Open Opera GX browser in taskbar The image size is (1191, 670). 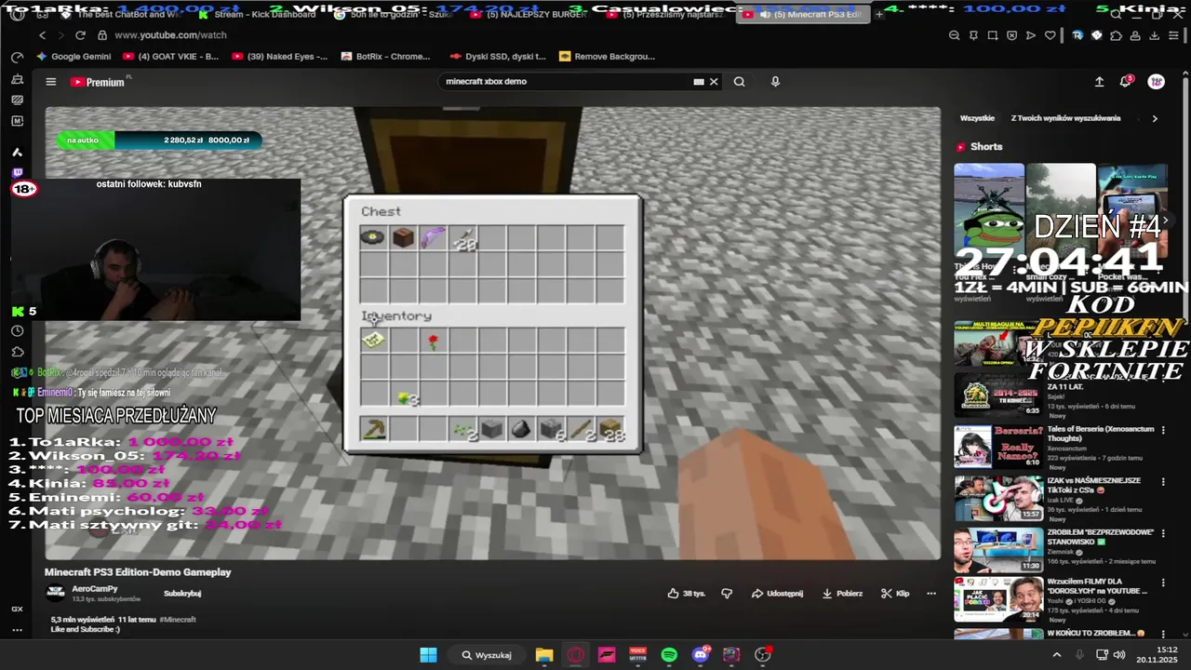click(x=575, y=655)
